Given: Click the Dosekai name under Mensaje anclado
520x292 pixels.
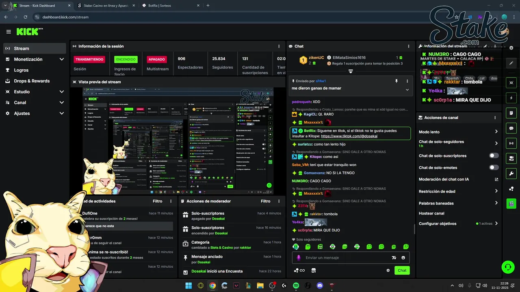Looking at the screenshot, I should coord(204,262).
